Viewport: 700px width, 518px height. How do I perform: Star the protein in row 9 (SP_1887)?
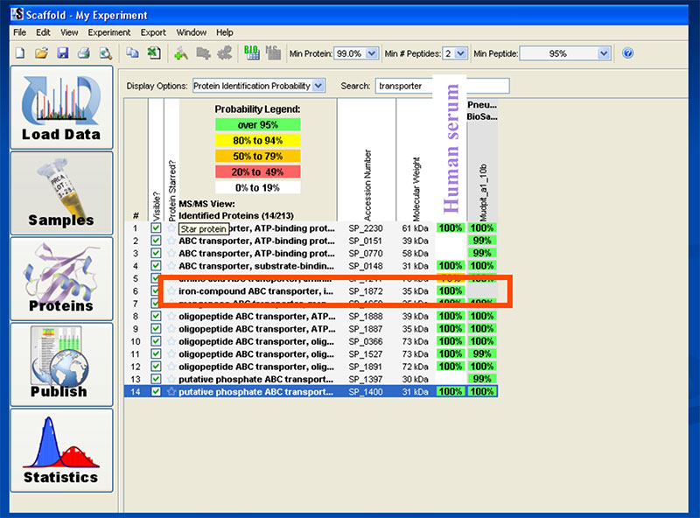(x=171, y=329)
